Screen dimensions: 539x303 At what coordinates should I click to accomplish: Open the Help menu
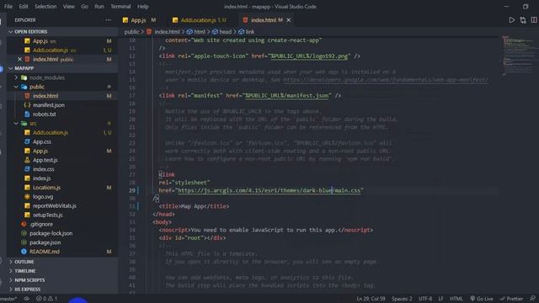(x=143, y=7)
